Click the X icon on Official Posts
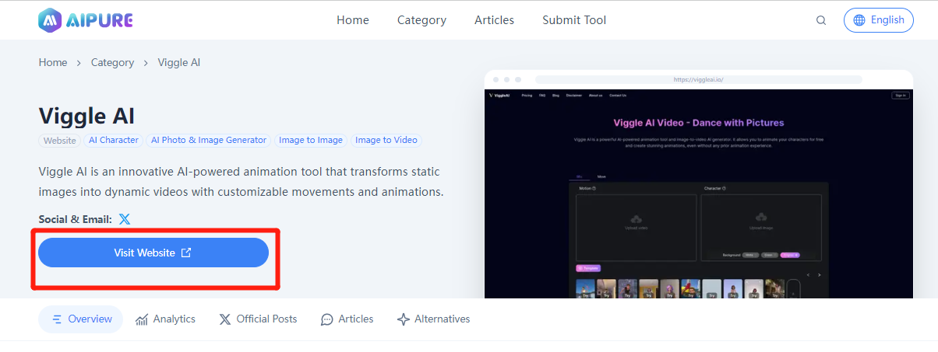 point(225,319)
